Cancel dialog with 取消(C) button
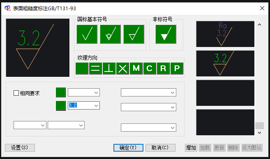This screenshot has width=270, height=159. (161, 148)
